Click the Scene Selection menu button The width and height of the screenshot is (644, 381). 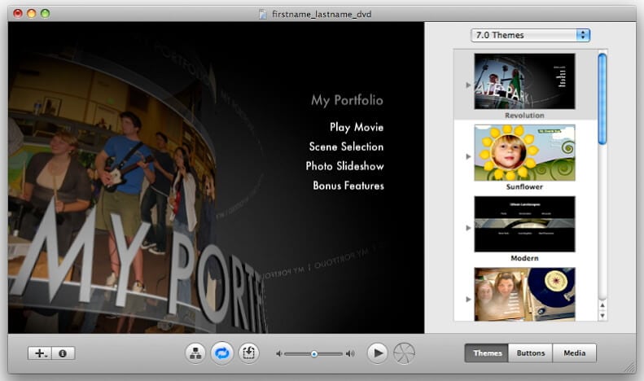pyautogui.click(x=346, y=147)
